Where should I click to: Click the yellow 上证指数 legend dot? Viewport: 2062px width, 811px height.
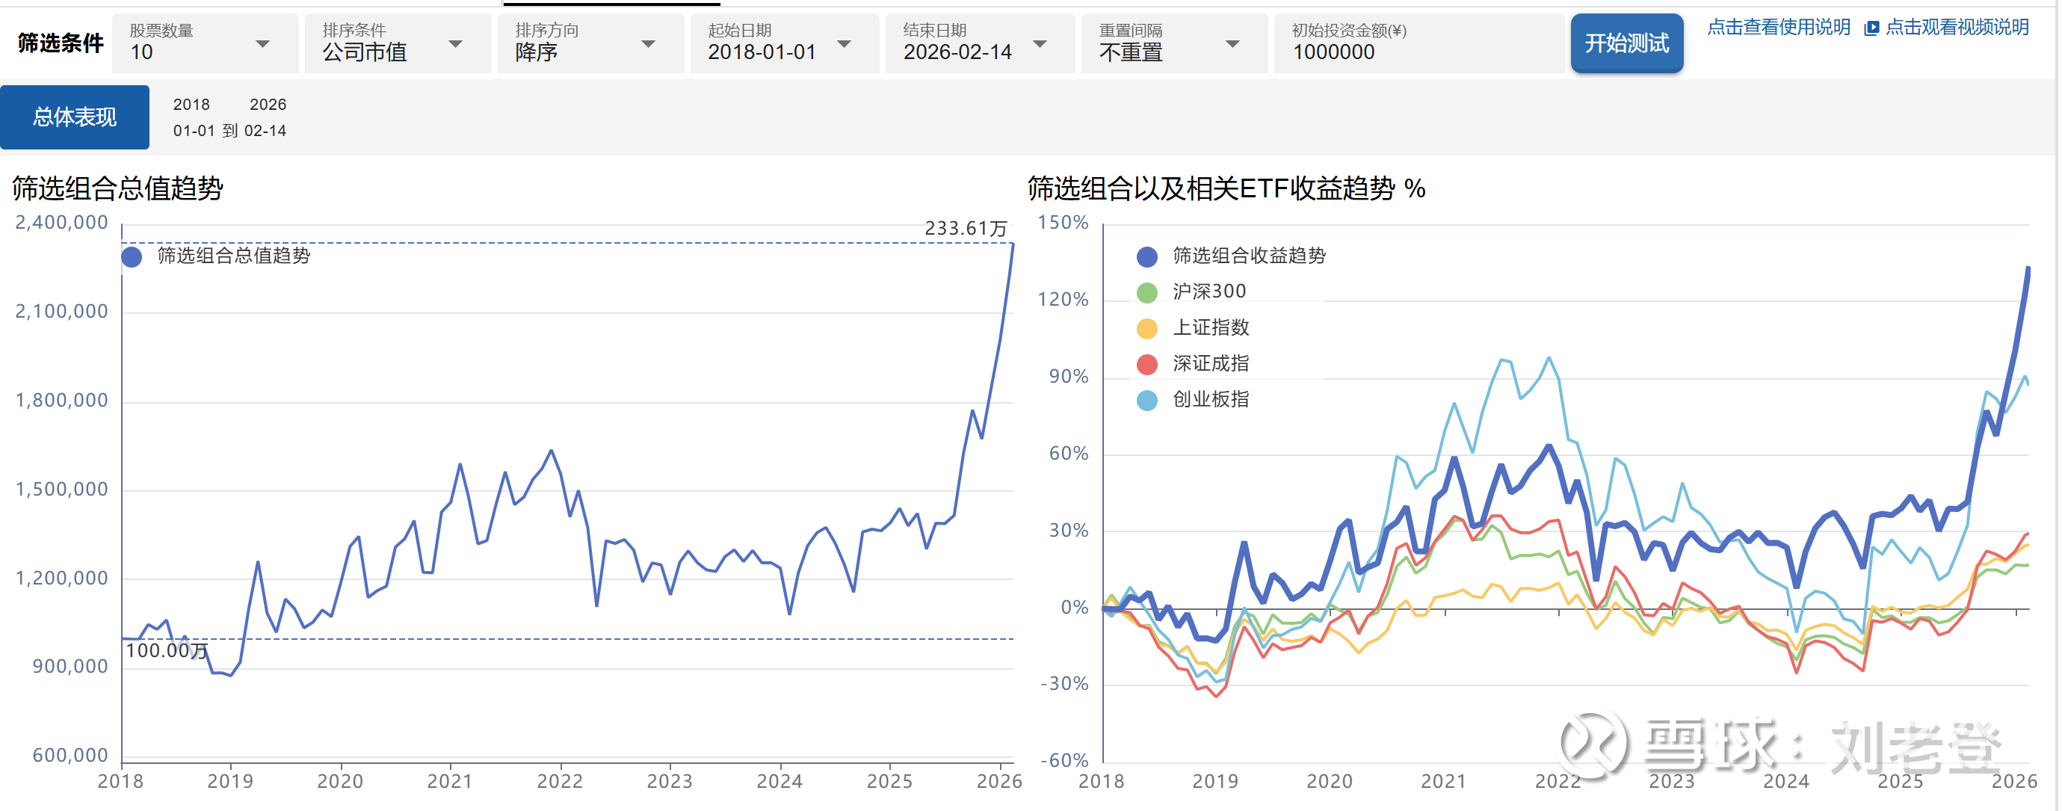point(1149,329)
